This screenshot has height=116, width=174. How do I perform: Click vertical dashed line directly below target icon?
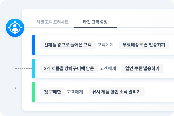tap(15, 41)
